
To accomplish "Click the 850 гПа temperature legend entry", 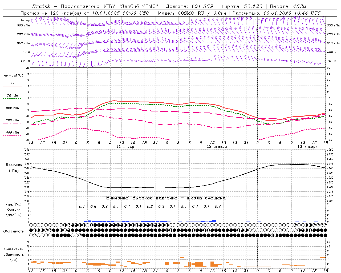I will [13, 108].
